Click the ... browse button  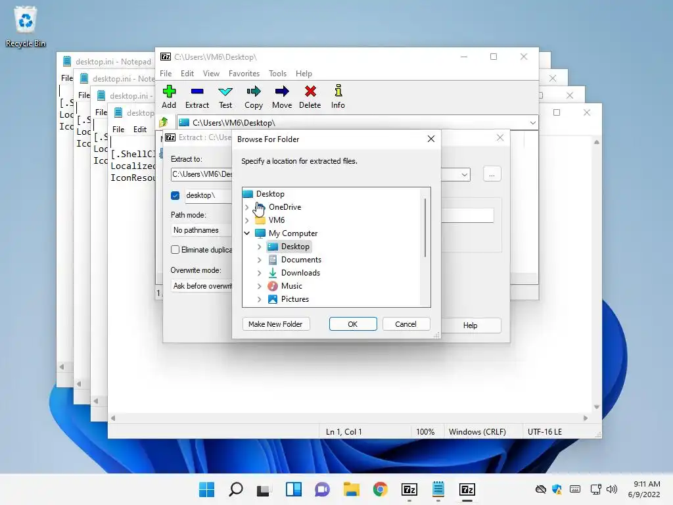tap(492, 174)
